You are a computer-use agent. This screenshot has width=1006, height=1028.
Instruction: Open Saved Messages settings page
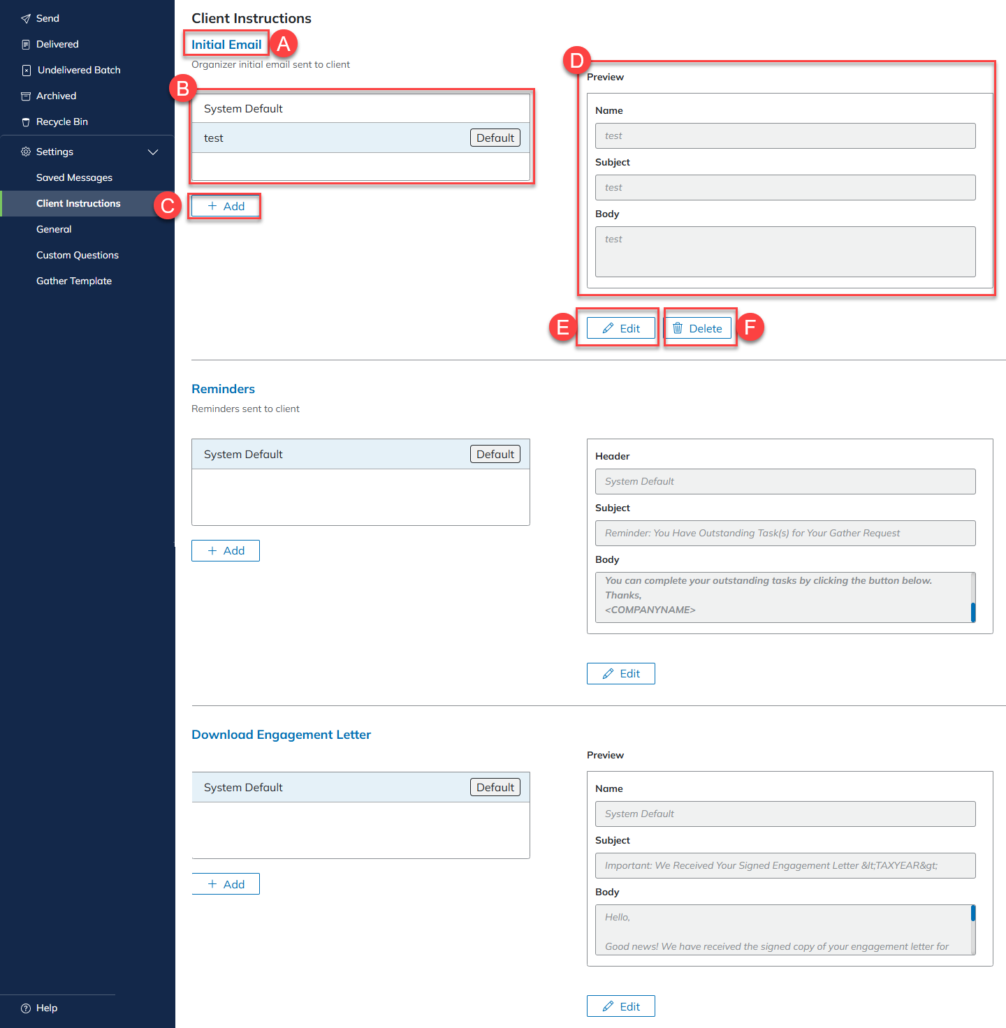click(74, 177)
